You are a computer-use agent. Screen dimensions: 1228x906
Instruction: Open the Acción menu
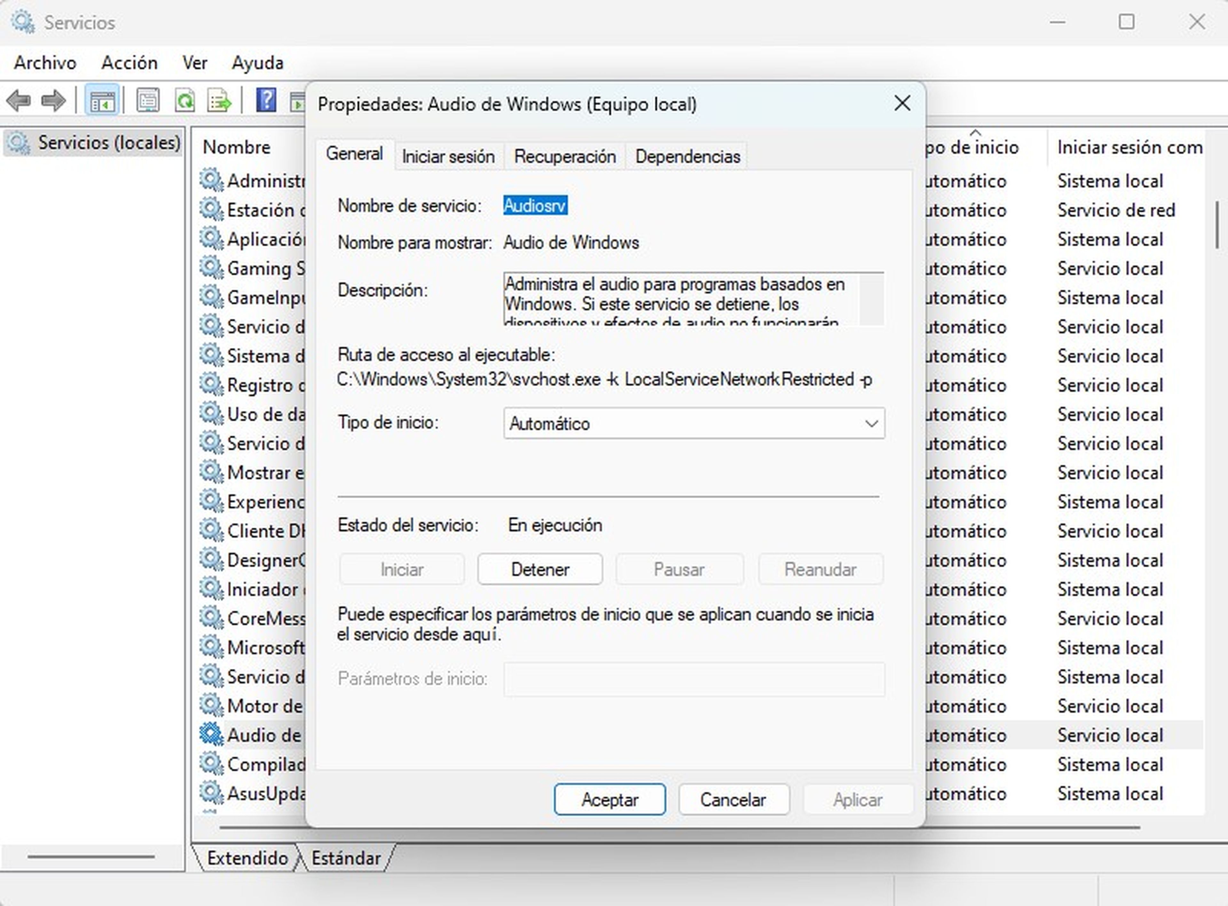(x=130, y=63)
